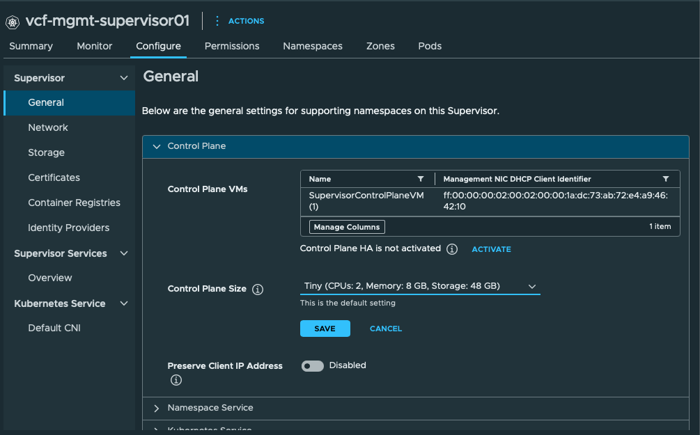
Task: Select General in the sidebar
Action: pyautogui.click(x=69, y=102)
